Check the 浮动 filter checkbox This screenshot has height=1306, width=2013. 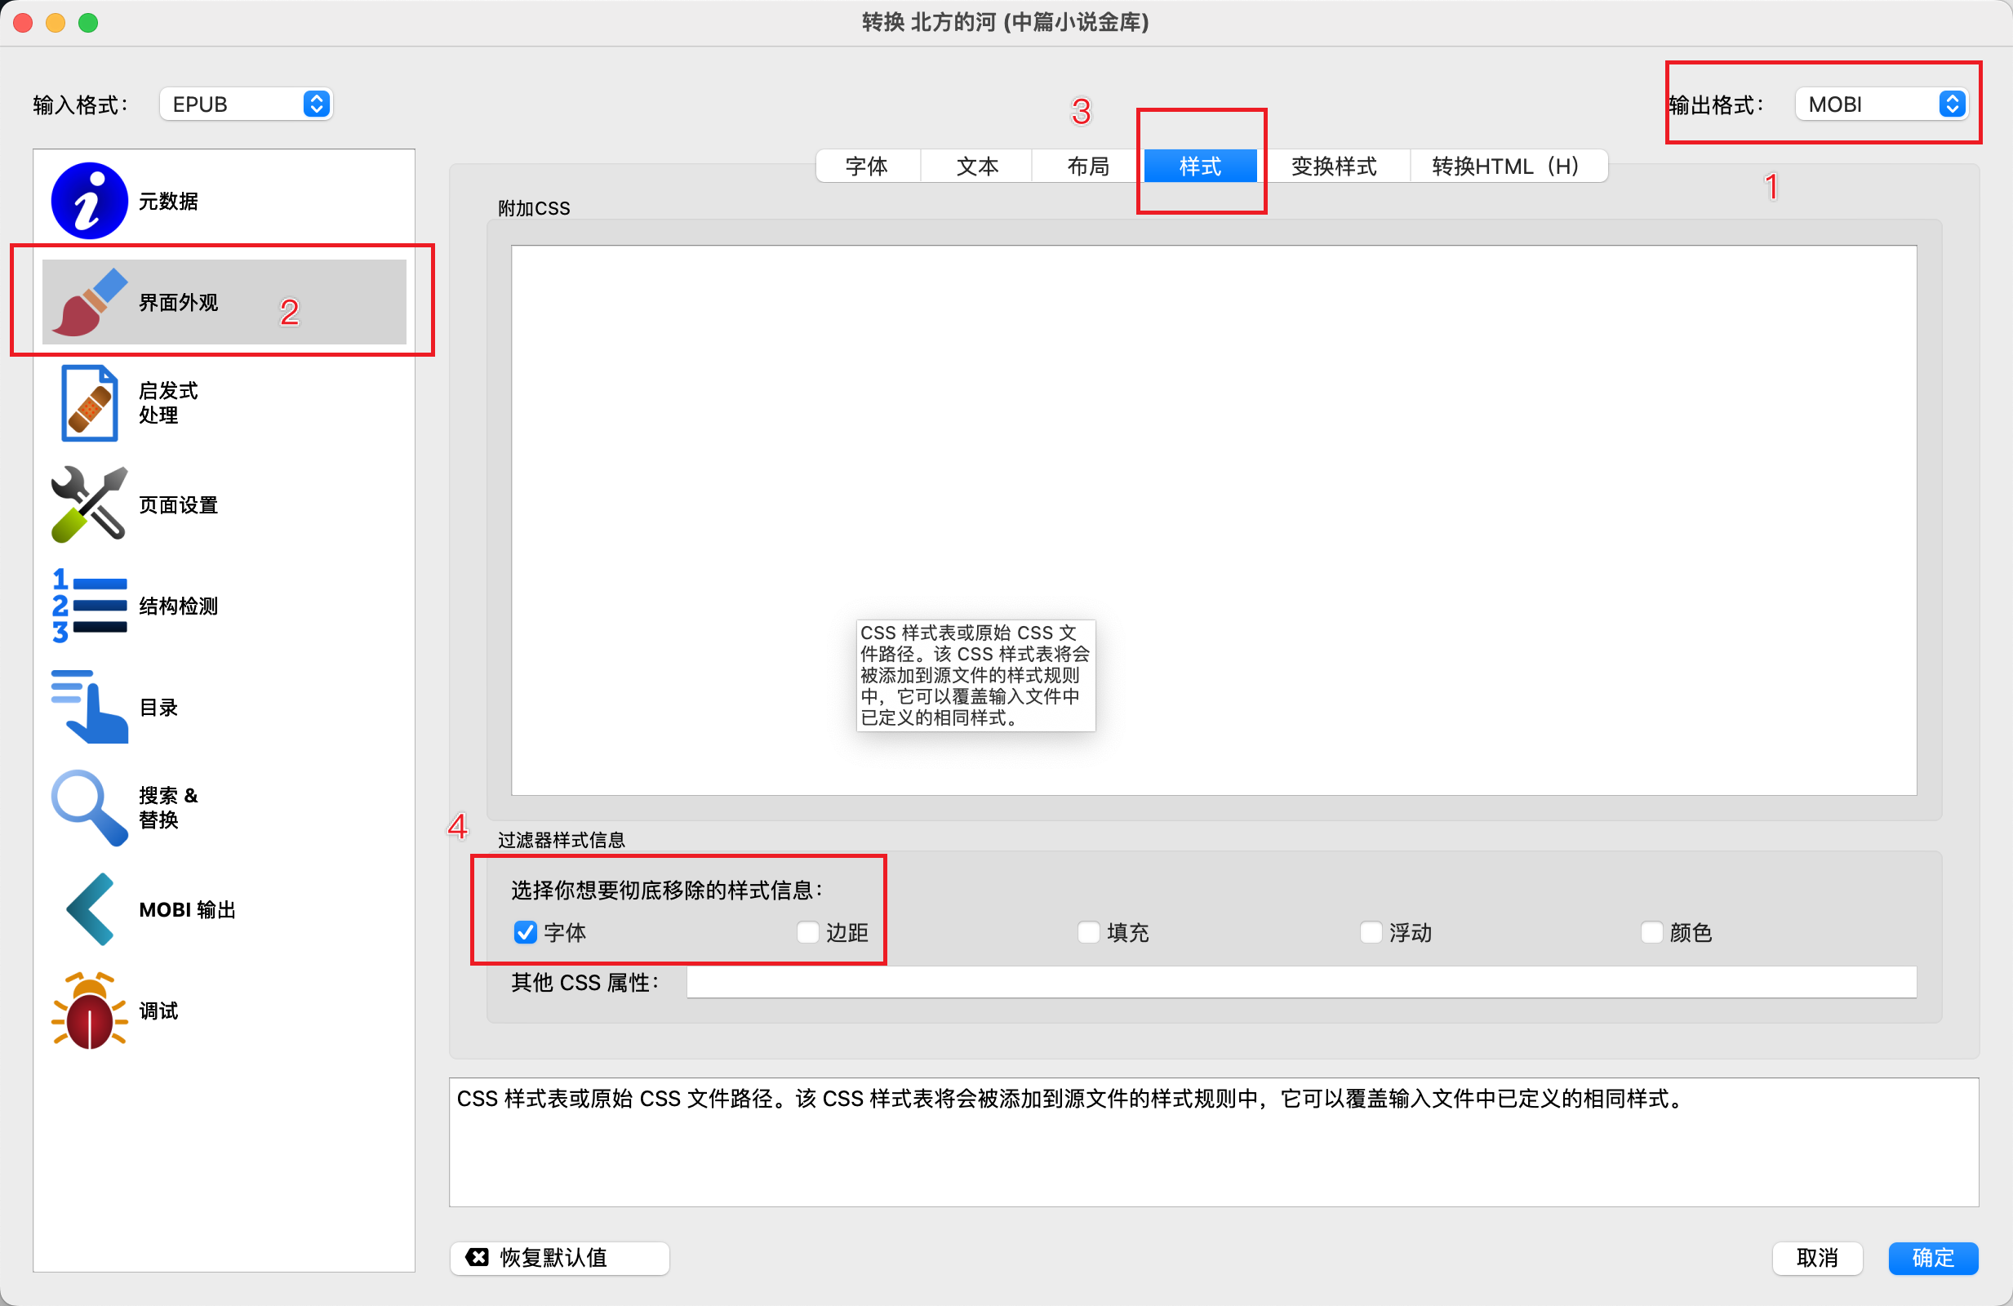(1371, 932)
